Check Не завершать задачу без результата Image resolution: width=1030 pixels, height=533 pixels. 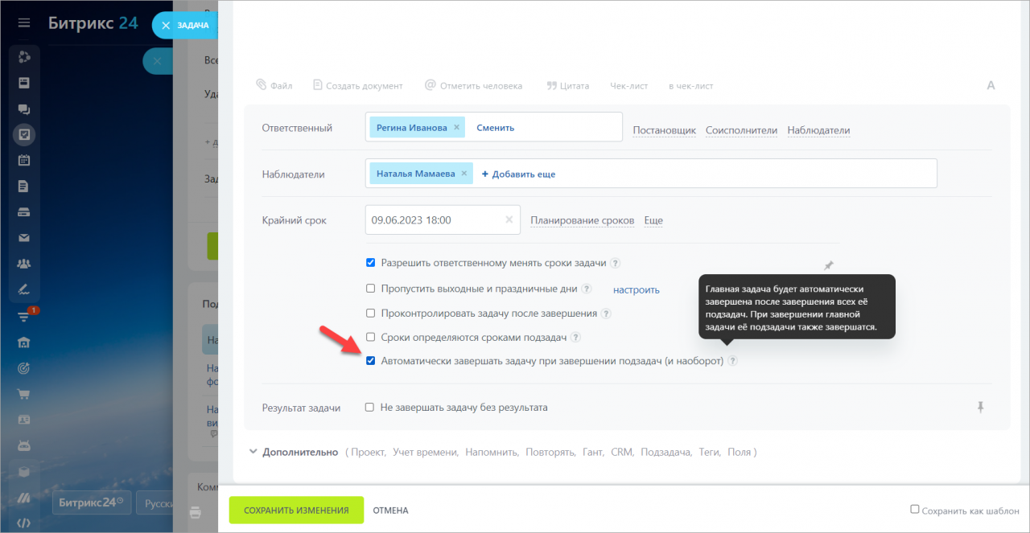tap(370, 408)
